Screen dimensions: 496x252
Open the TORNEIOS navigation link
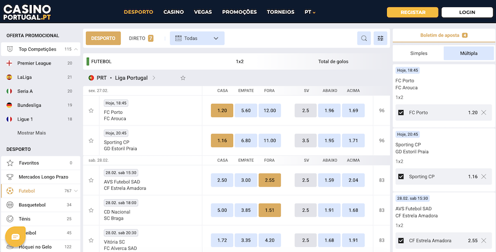point(281,12)
